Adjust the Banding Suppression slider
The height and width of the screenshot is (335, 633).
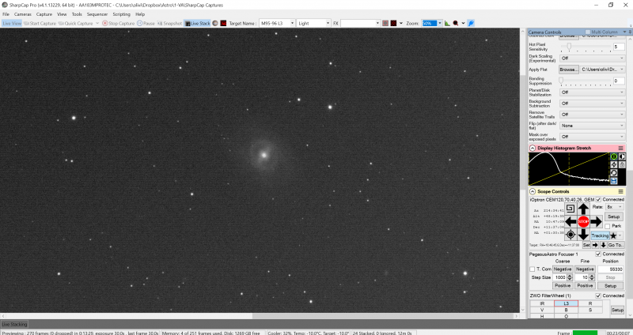[x=561, y=81]
